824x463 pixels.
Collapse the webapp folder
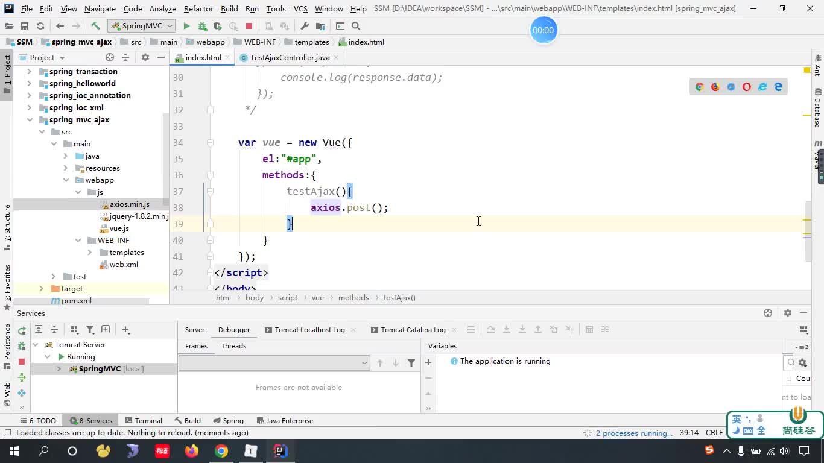click(66, 180)
